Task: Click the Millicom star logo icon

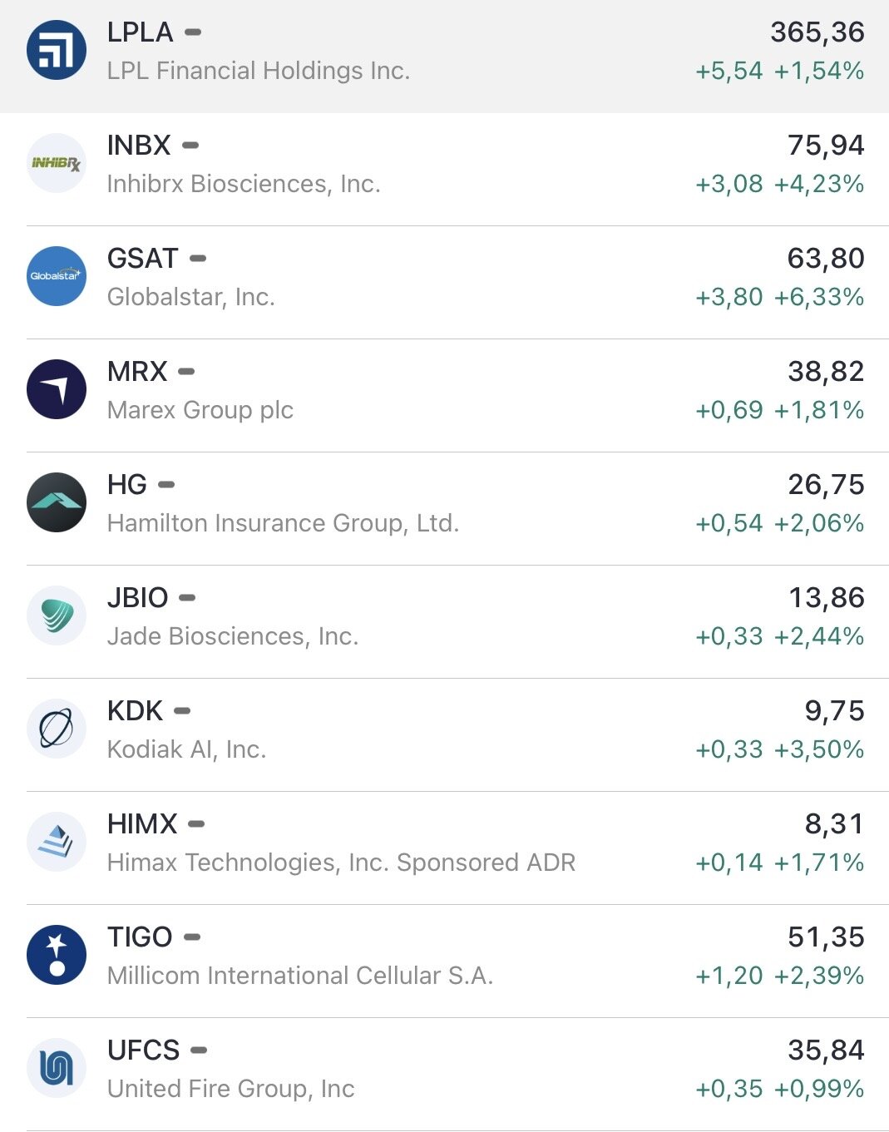Action: pos(57,955)
